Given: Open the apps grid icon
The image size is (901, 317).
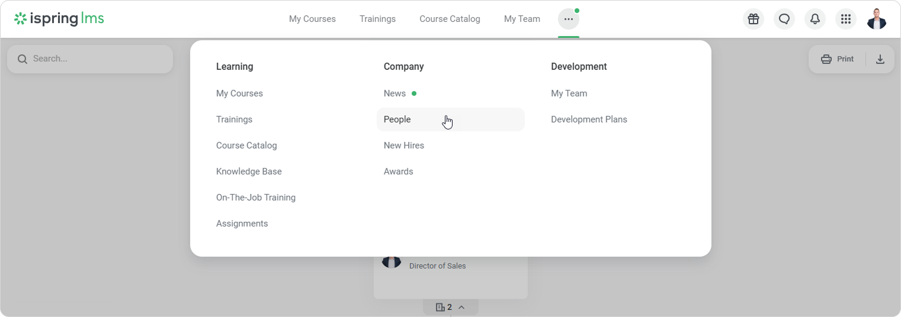Looking at the screenshot, I should click(846, 19).
